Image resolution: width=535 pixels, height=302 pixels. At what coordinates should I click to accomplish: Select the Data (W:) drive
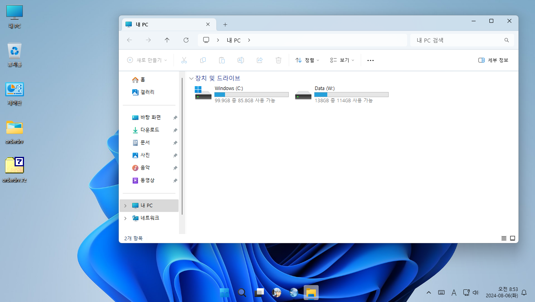(341, 94)
